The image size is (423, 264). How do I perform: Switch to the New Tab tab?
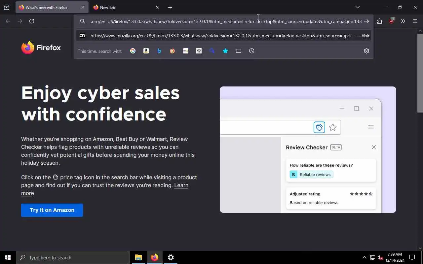point(126,7)
